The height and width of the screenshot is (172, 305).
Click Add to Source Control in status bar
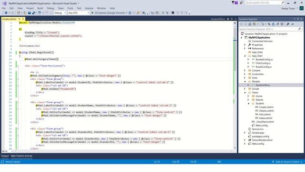point(287,162)
